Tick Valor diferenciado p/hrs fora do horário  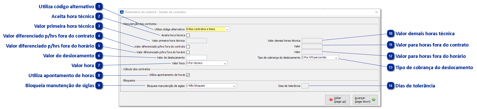[188, 52]
